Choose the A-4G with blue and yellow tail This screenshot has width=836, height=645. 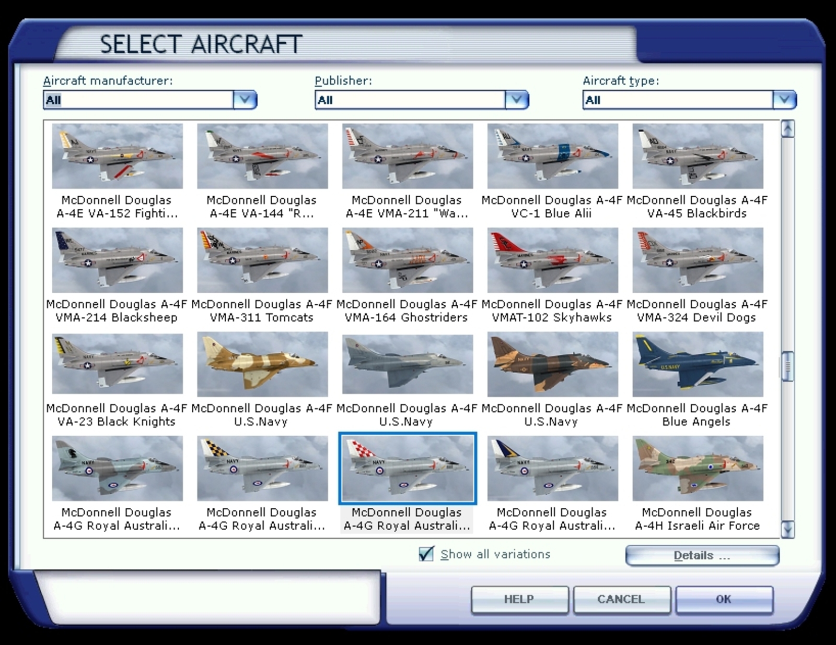click(x=553, y=469)
